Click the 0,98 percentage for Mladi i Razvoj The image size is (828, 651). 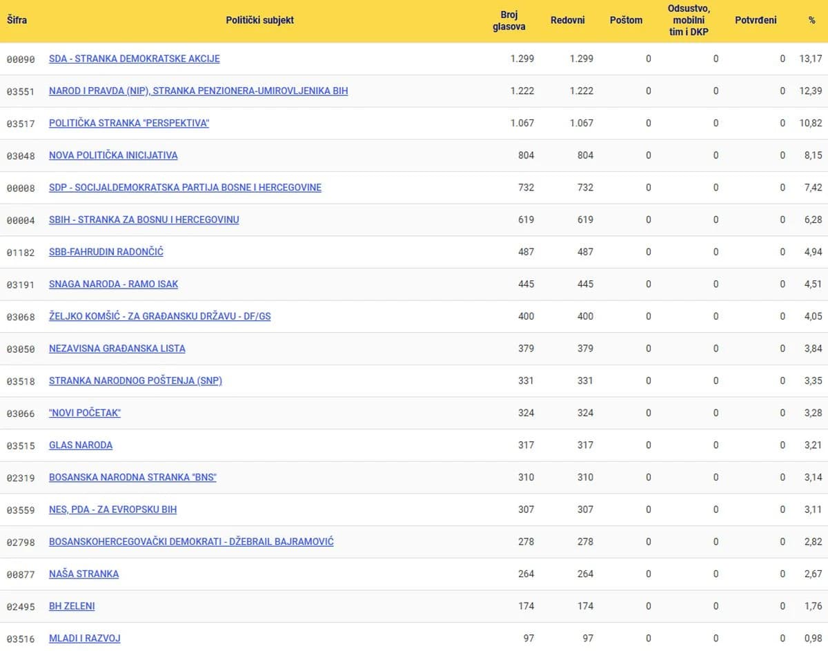tap(814, 639)
